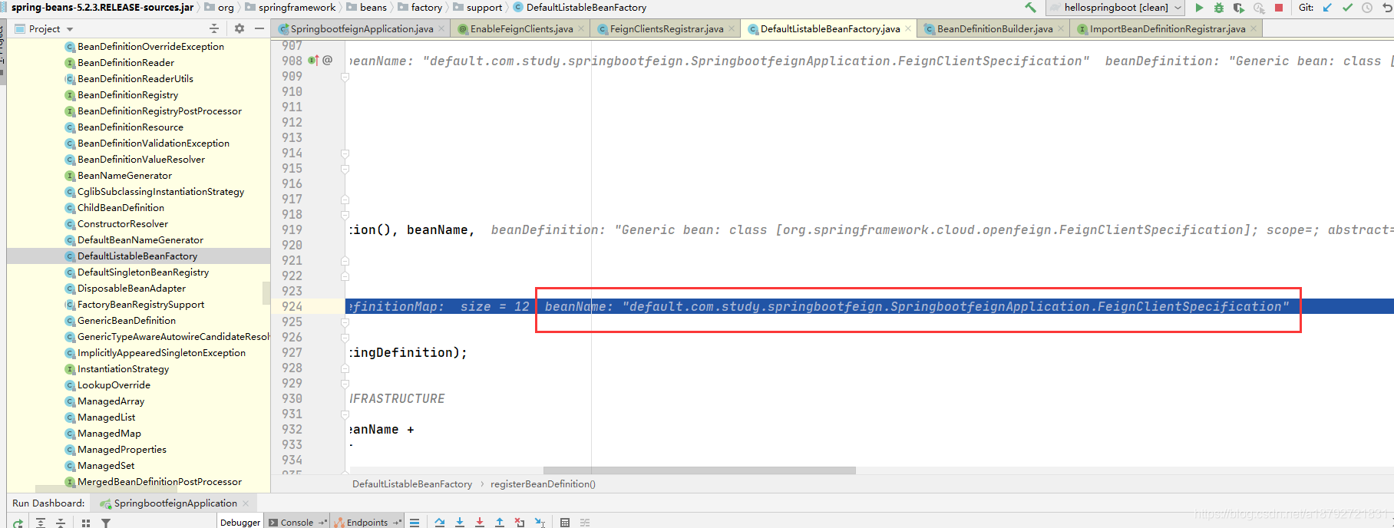Close the DefaultListableBeanFactory.java tab
This screenshot has width=1394, height=528.
(908, 28)
